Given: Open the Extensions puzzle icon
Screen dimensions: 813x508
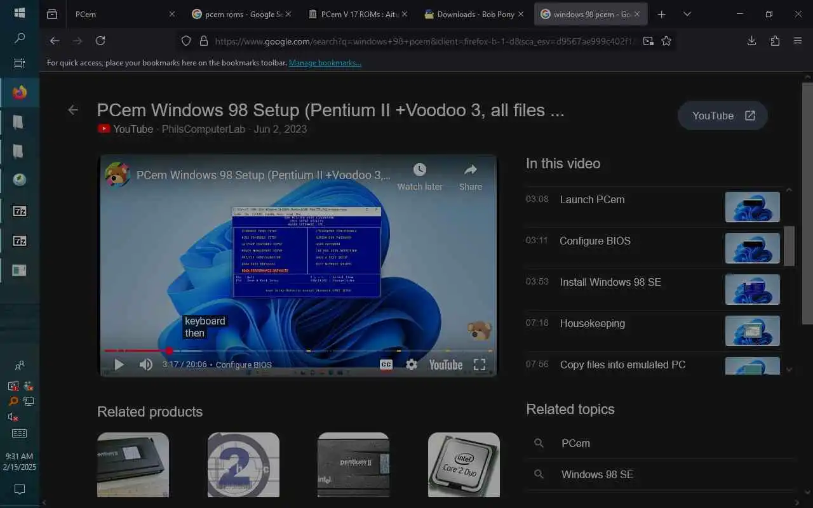Looking at the screenshot, I should click(775, 41).
